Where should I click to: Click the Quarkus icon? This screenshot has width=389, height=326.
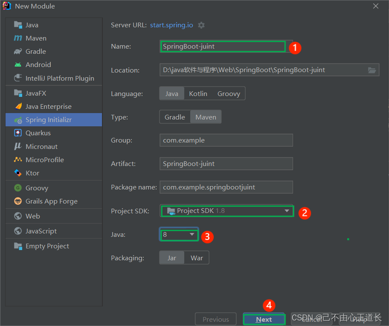pos(18,133)
